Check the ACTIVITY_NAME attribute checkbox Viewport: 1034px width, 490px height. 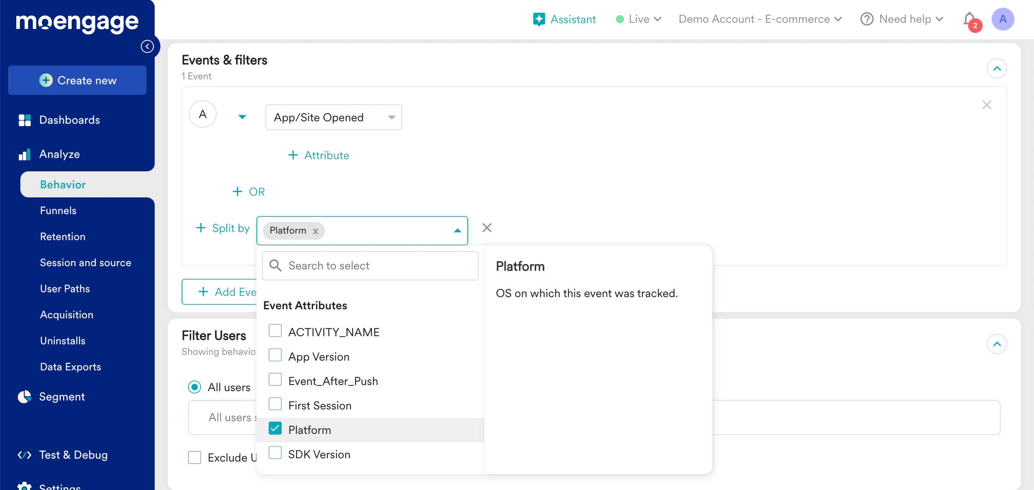click(x=275, y=331)
